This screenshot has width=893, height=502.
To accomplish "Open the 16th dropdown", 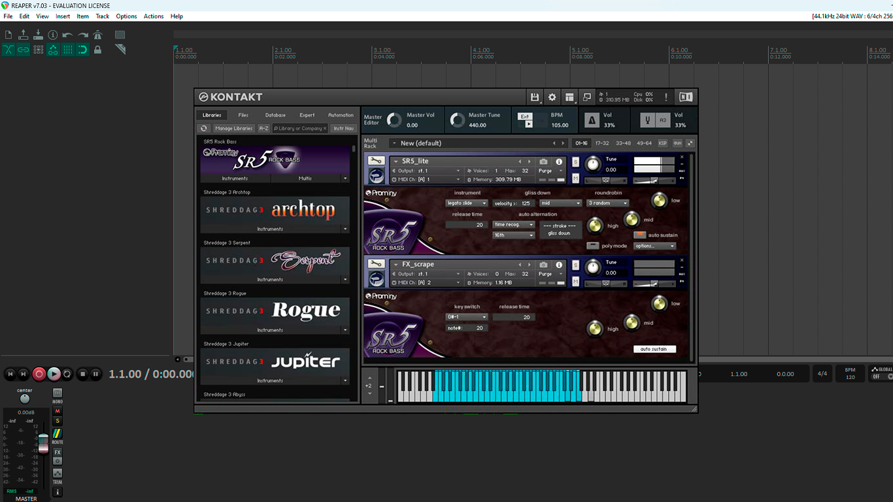I will 514,235.
